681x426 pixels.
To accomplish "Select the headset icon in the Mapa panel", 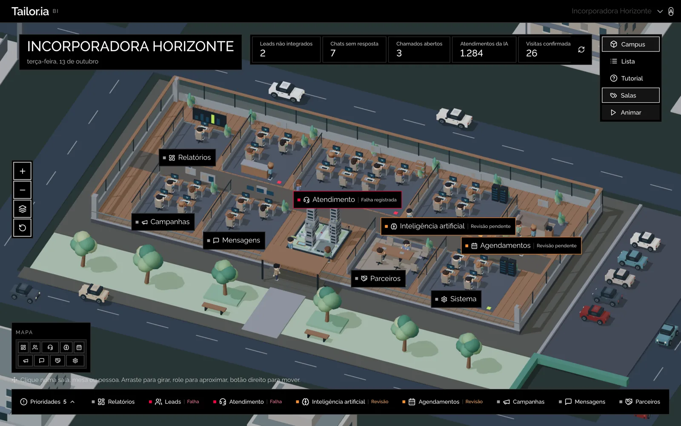I will point(50,348).
